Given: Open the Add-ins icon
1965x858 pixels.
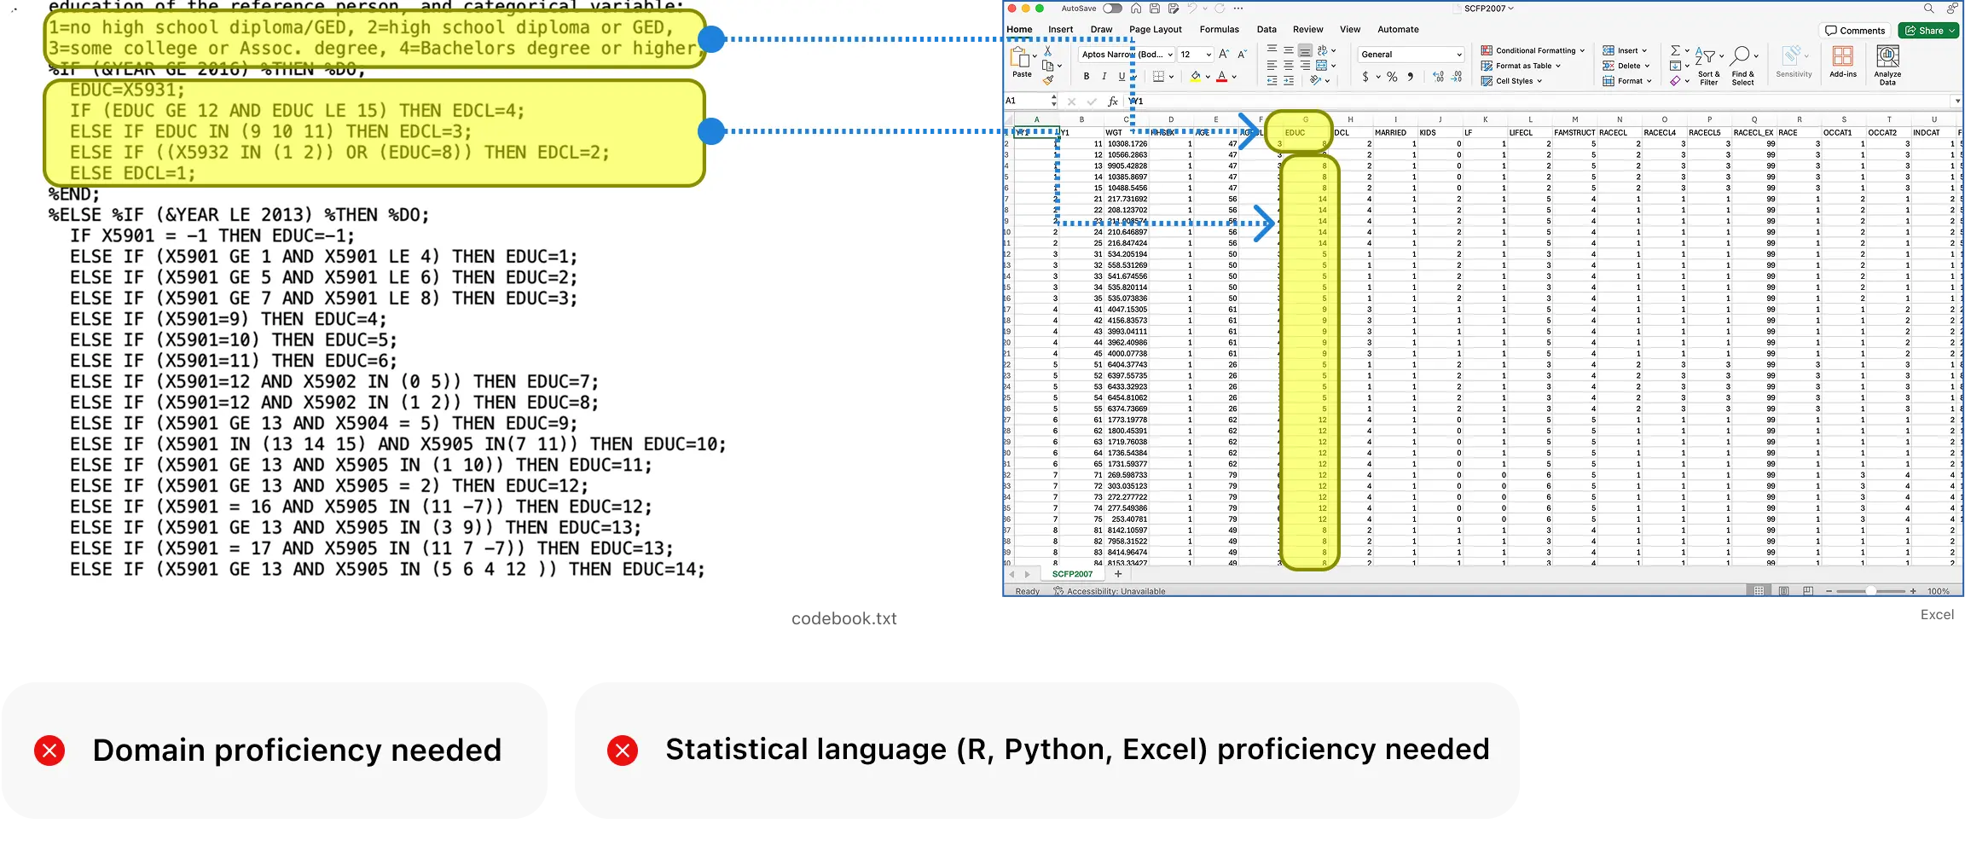Looking at the screenshot, I should (1842, 61).
